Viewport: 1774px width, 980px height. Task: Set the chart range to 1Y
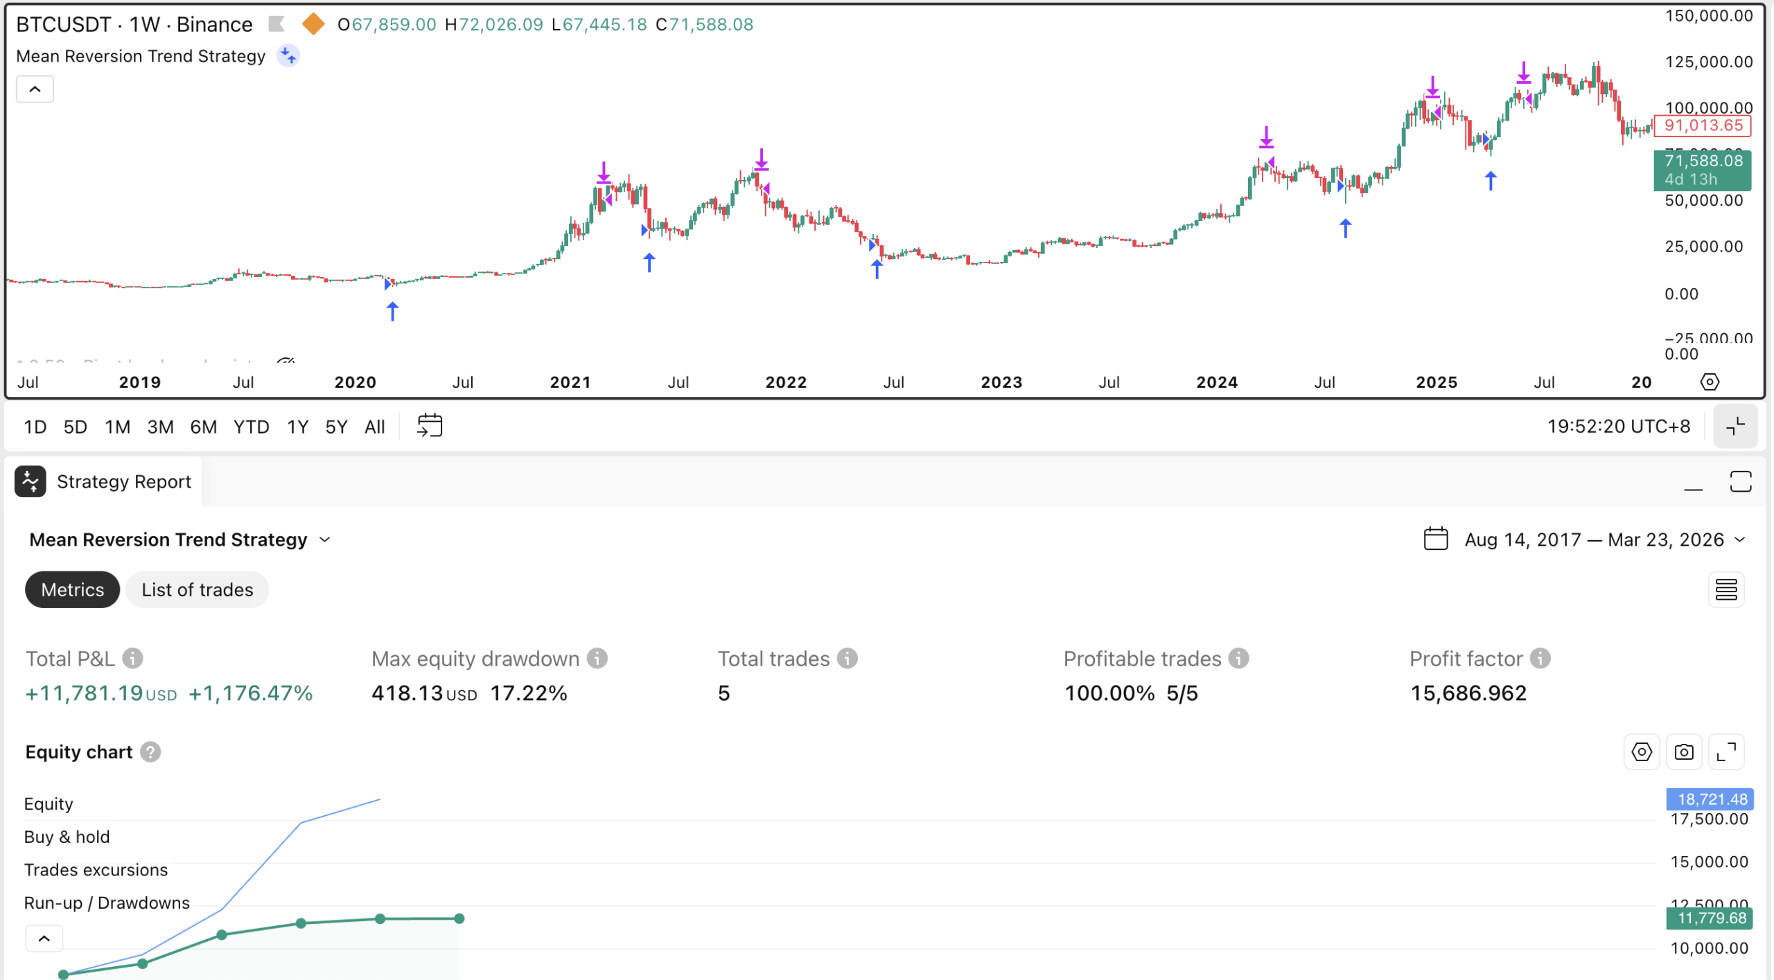(297, 427)
